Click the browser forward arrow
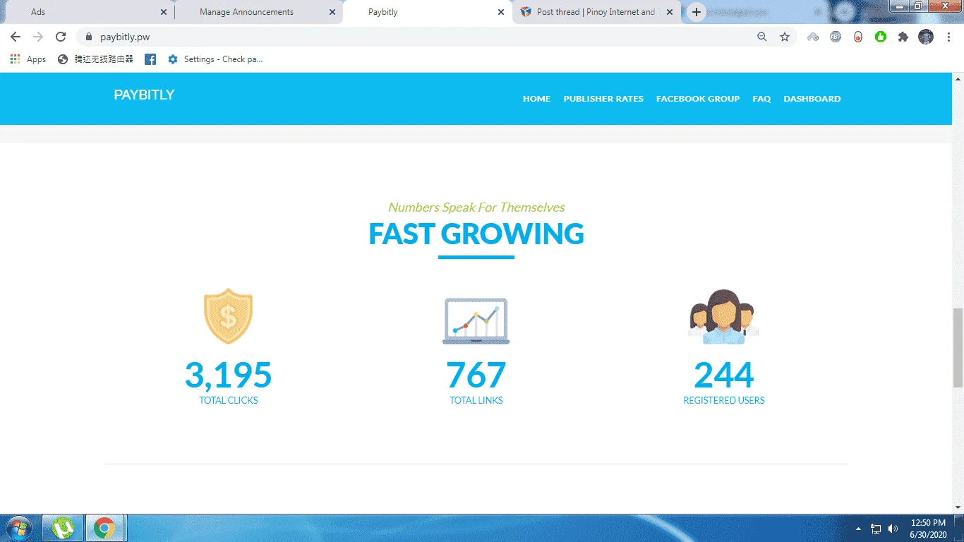This screenshot has width=964, height=542. [38, 37]
